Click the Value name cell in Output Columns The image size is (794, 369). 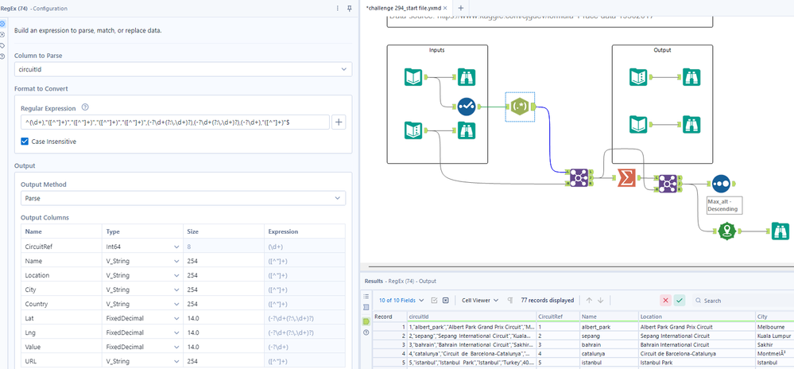click(x=61, y=348)
